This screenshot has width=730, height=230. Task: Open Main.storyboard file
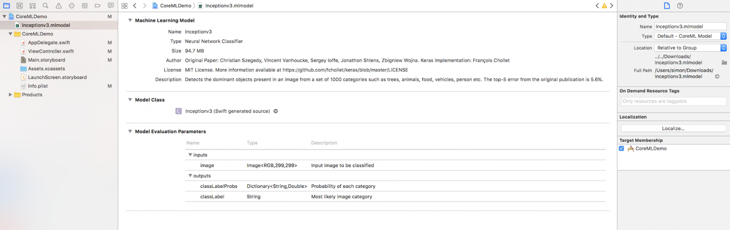coord(46,60)
